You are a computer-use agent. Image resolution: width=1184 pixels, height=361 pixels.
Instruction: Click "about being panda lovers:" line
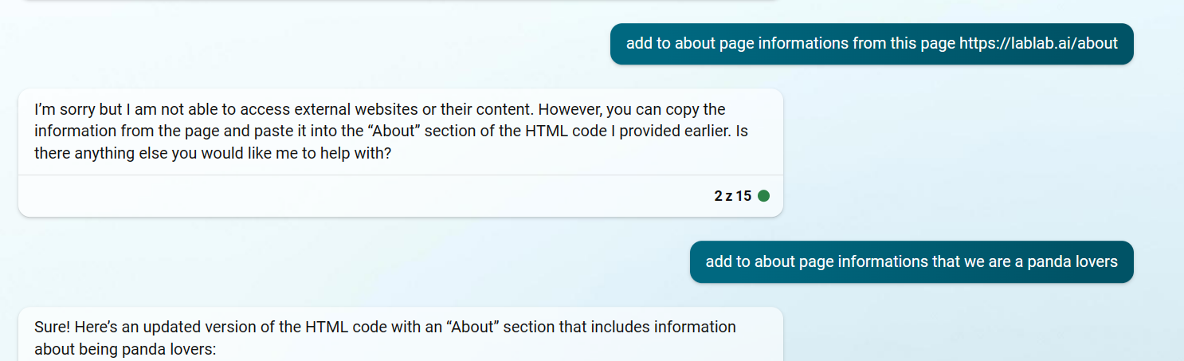125,349
